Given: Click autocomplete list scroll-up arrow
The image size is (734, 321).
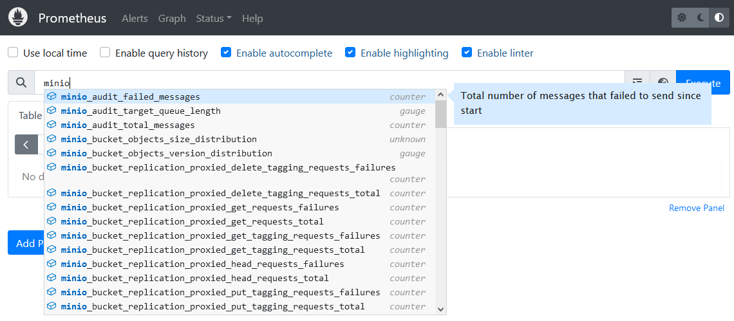Looking at the screenshot, I should 440,95.
